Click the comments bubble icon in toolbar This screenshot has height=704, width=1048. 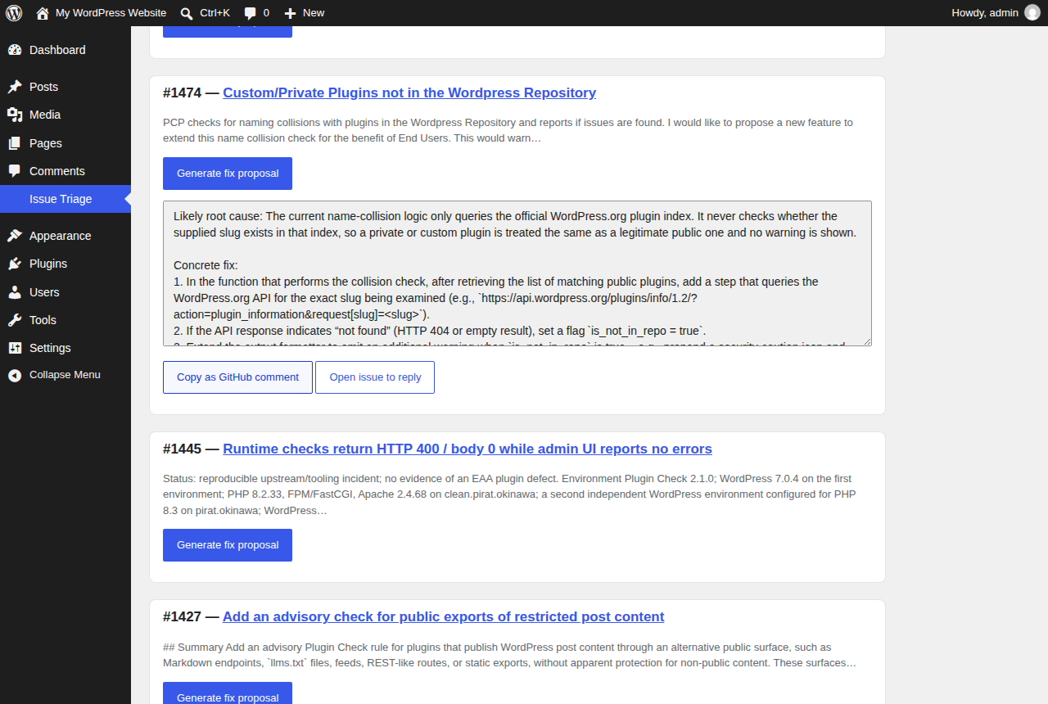pos(251,13)
